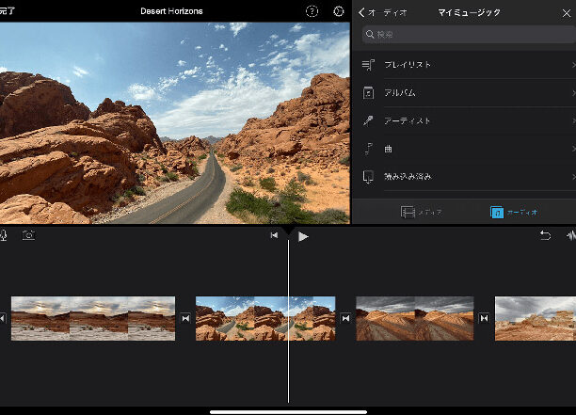Show audio waveforms icon
This screenshot has width=576, height=415.
click(x=571, y=235)
